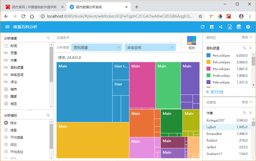Open the 修改 dropdown in 观察板 panel

(x=247, y=102)
